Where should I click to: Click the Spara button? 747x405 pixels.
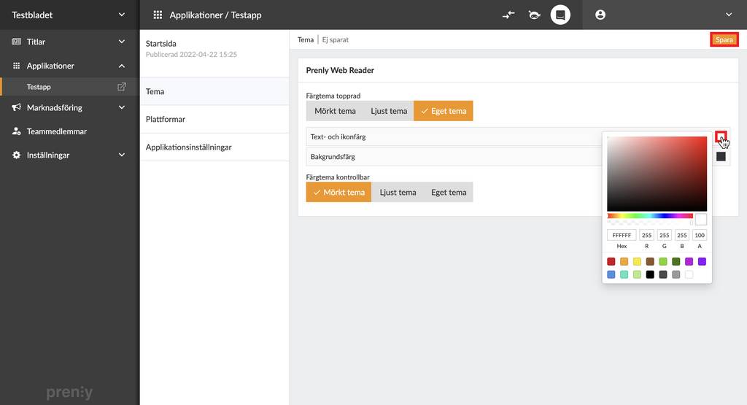click(724, 39)
